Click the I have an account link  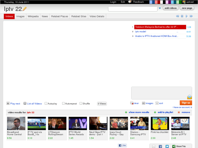(182, 107)
